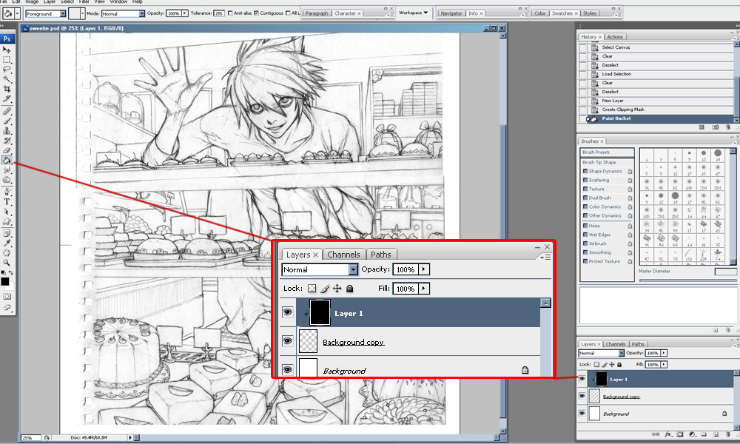Open Fill arrow in docked Layers panel
Viewport: 740px width, 444px height.
[664, 364]
